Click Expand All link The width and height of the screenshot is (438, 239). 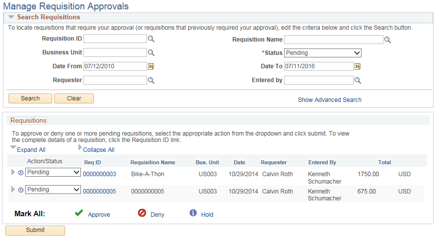[31, 150]
